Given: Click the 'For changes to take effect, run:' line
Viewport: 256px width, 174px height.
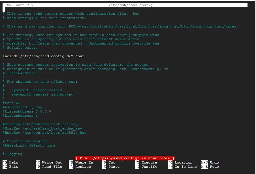Looking at the screenshot, I should 40,82.
